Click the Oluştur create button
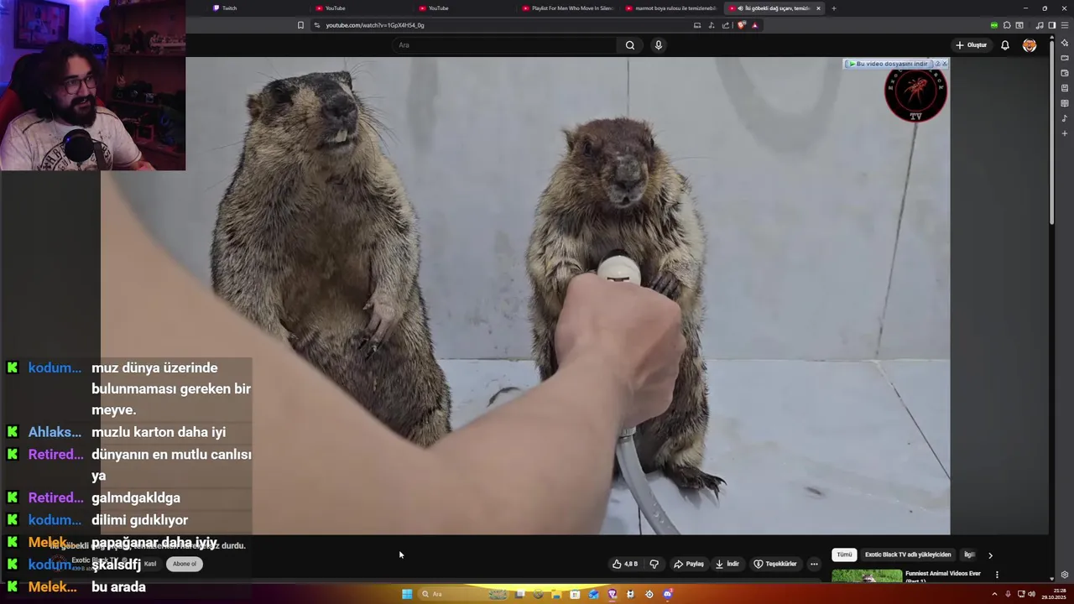Screen dimensions: 1074x604 click(971, 45)
